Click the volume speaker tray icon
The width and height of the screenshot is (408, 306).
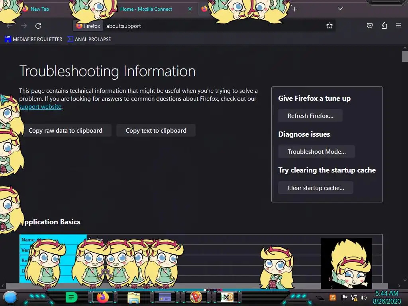[x=364, y=297]
